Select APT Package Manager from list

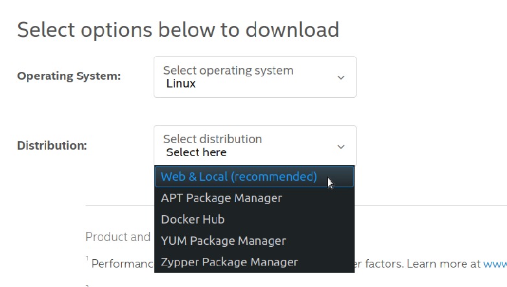coord(221,198)
